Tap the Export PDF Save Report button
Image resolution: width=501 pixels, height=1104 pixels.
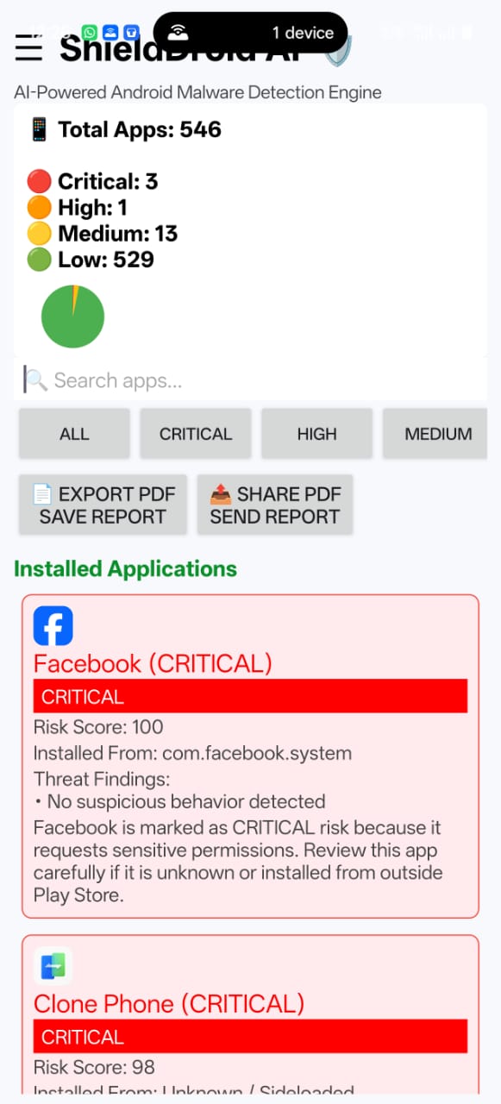(103, 505)
